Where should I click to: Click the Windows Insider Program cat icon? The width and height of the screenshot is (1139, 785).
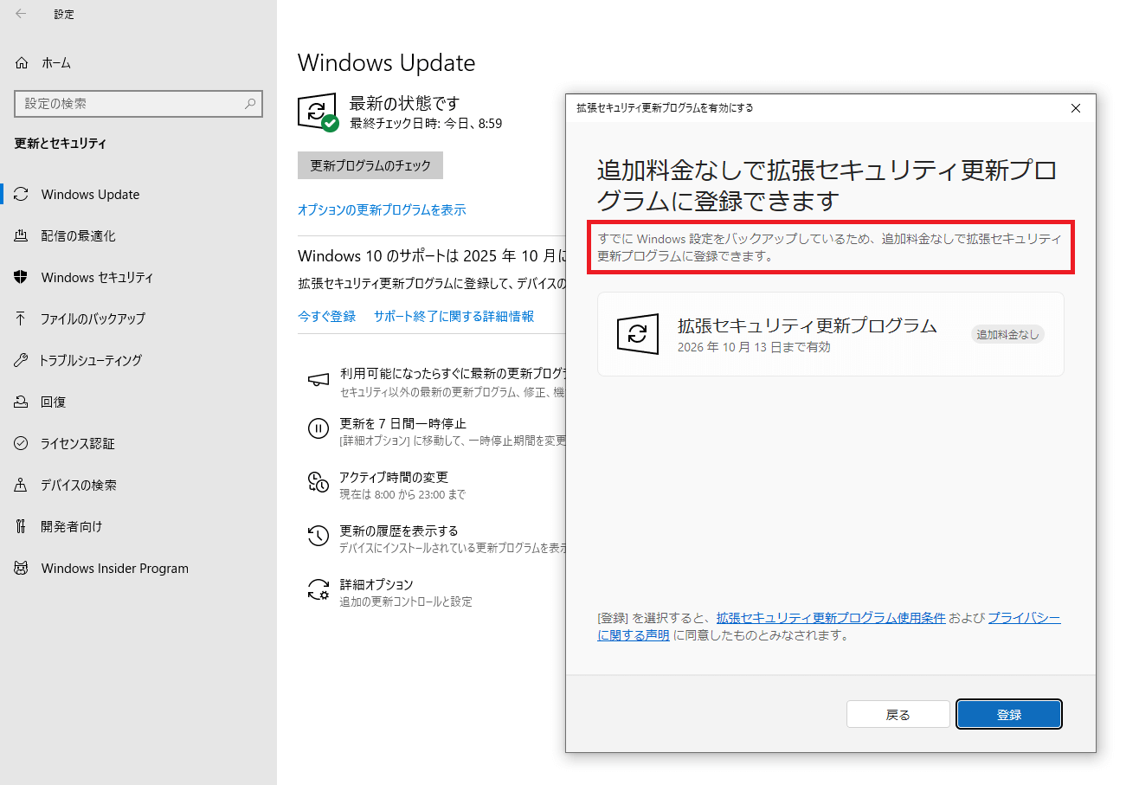point(22,569)
